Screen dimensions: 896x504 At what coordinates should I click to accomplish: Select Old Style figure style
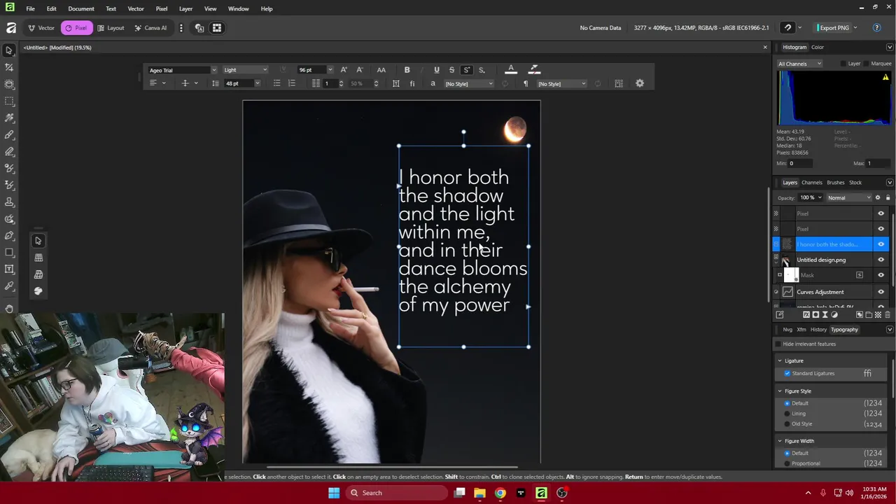coord(787,423)
